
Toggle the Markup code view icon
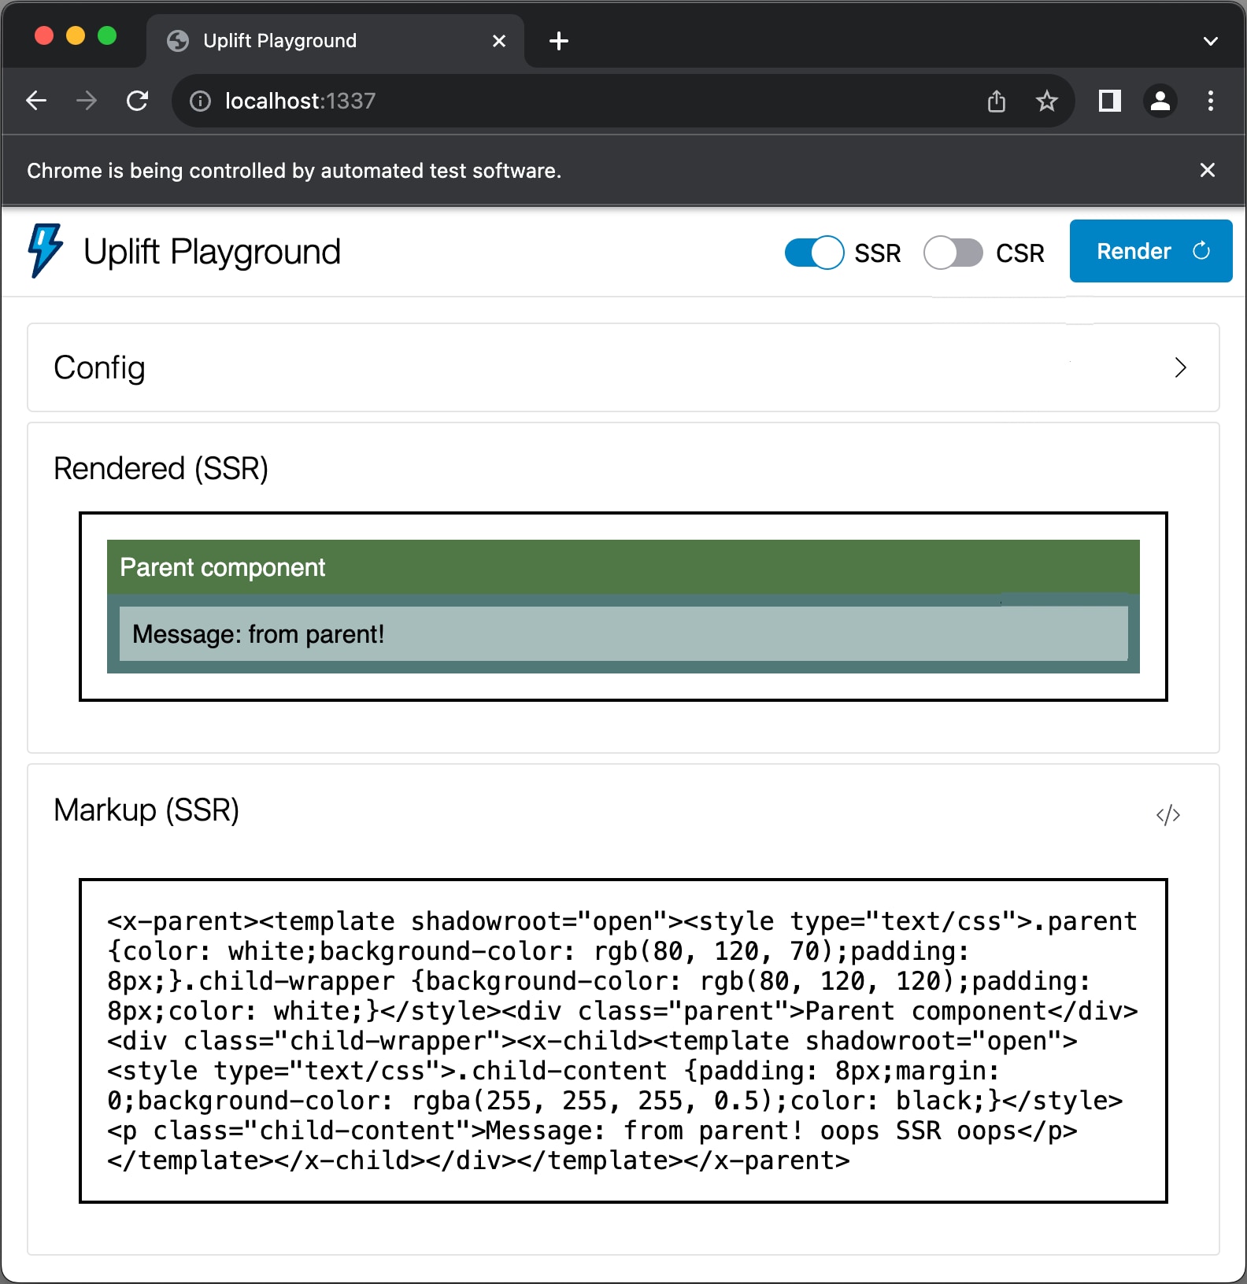(x=1167, y=815)
